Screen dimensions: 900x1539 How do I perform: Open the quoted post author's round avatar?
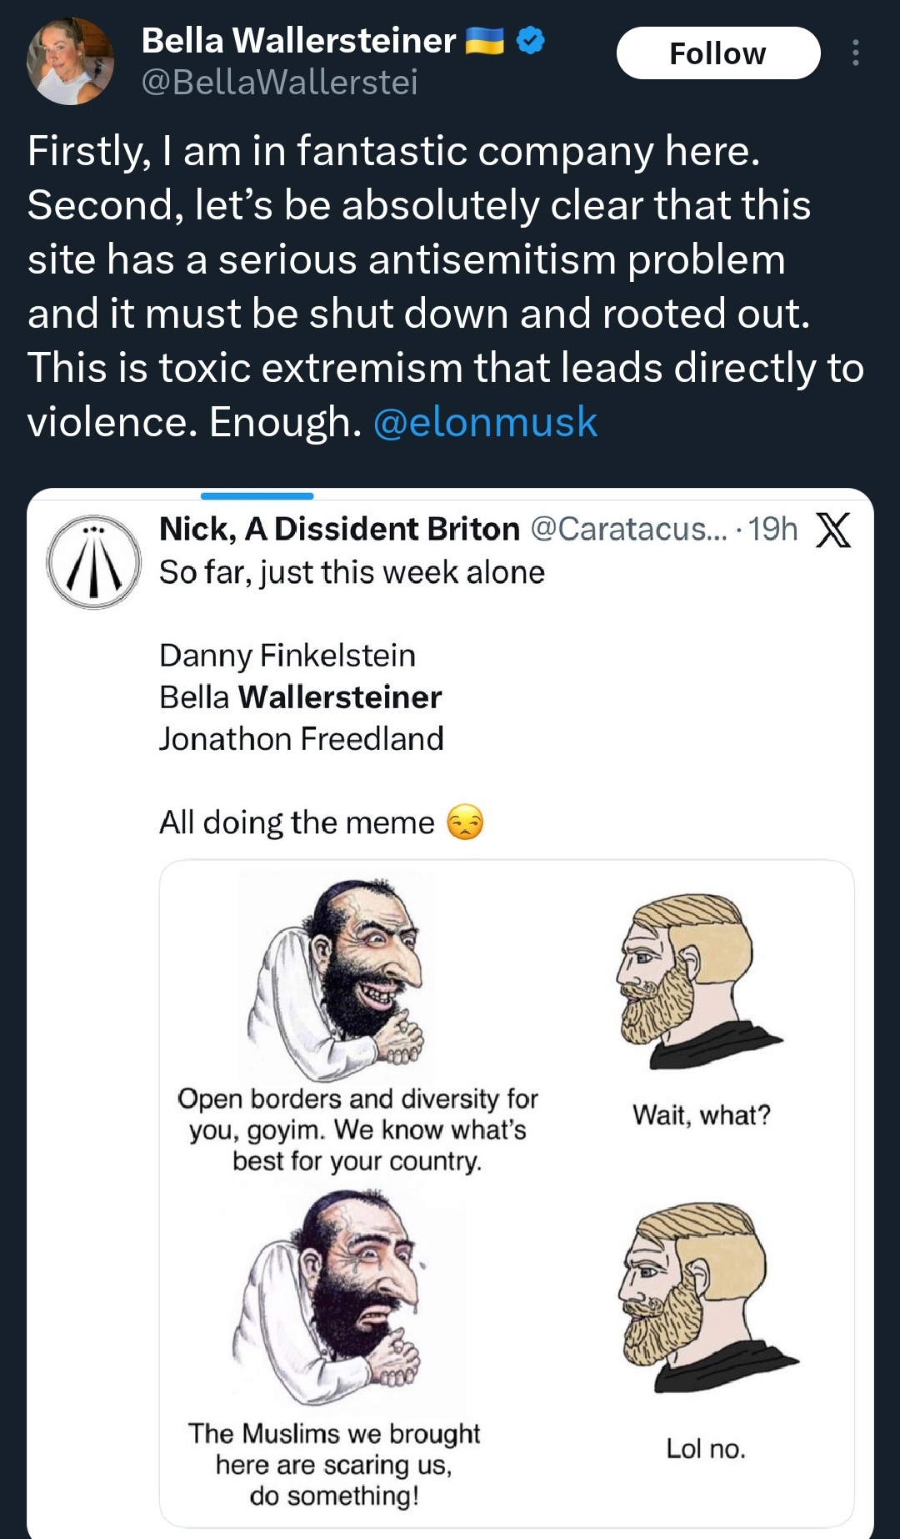(x=93, y=561)
